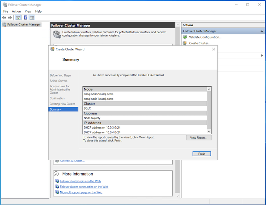Click the center pane scroll down arrow
Image resolution: width=266 pixels, height=205 pixels.
coord(177,196)
